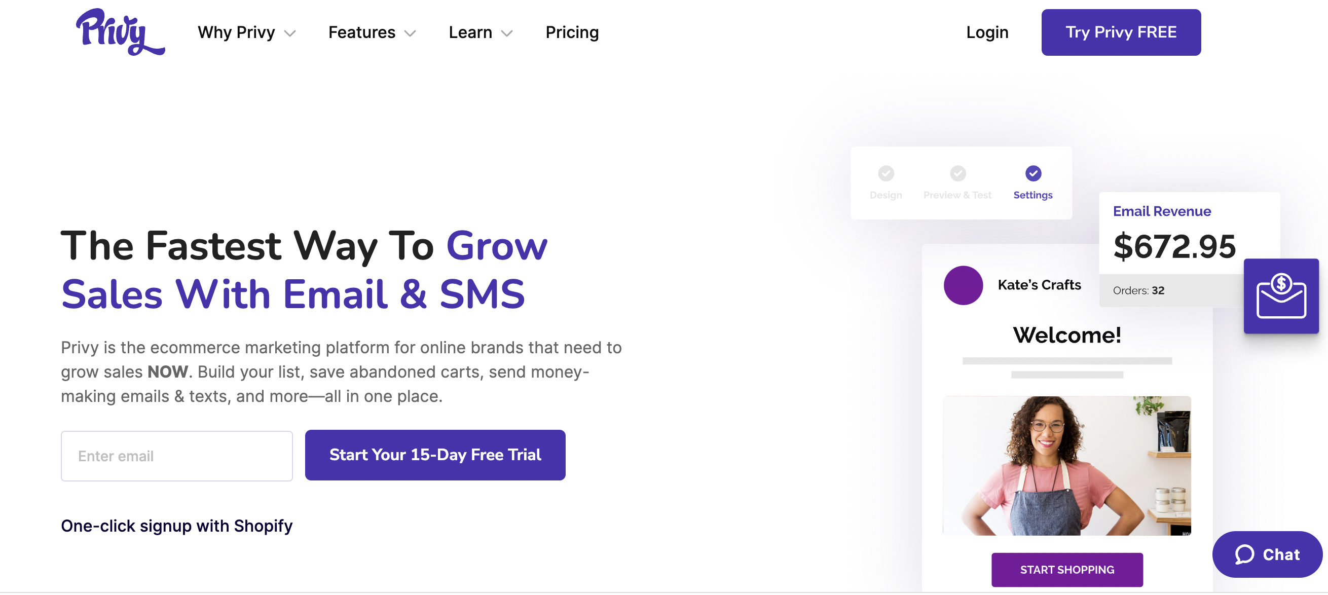1328x595 pixels.
Task: Click the woman in apron photo
Action: [1066, 465]
